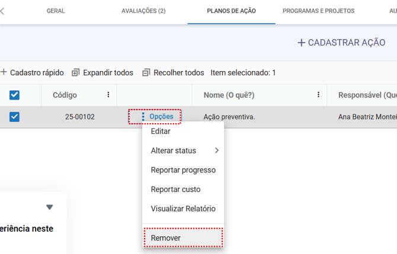Screen dimensions: 397x254
Task: Click Reportar custo menu item
Action: [x=175, y=189]
